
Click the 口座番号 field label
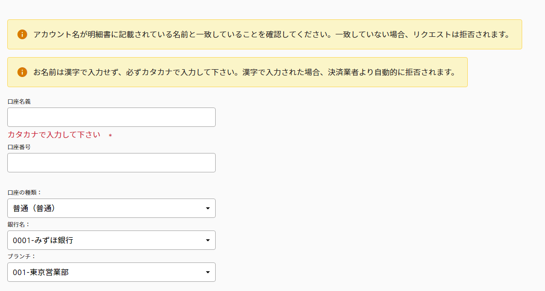coord(19,147)
